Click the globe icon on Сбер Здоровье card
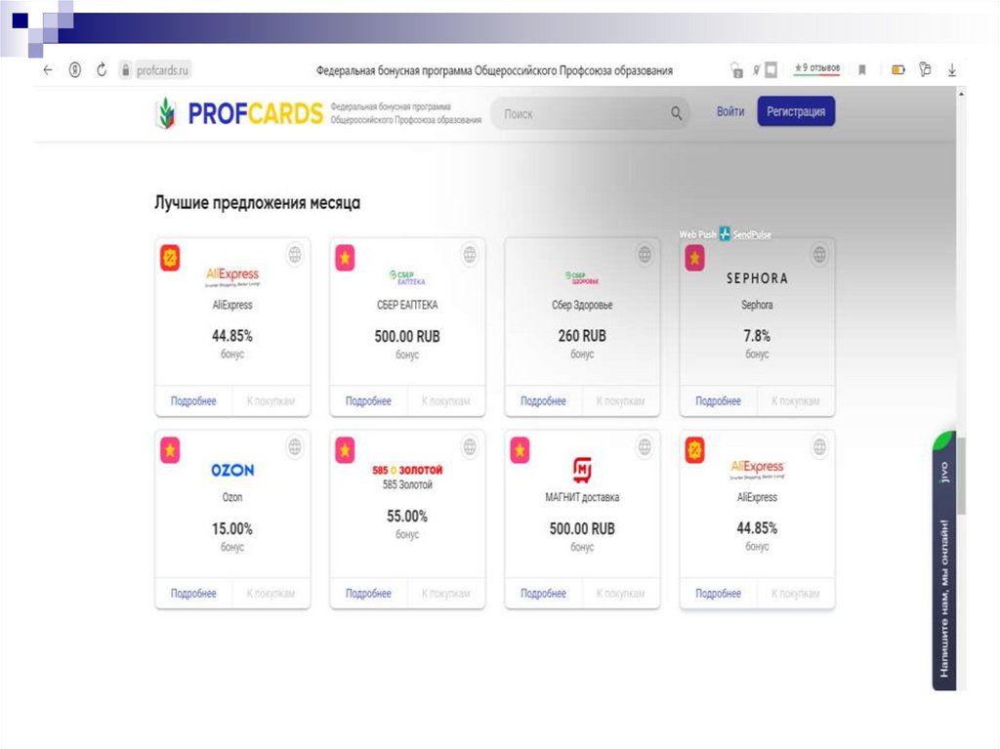This screenshot has width=1000, height=749. click(645, 255)
